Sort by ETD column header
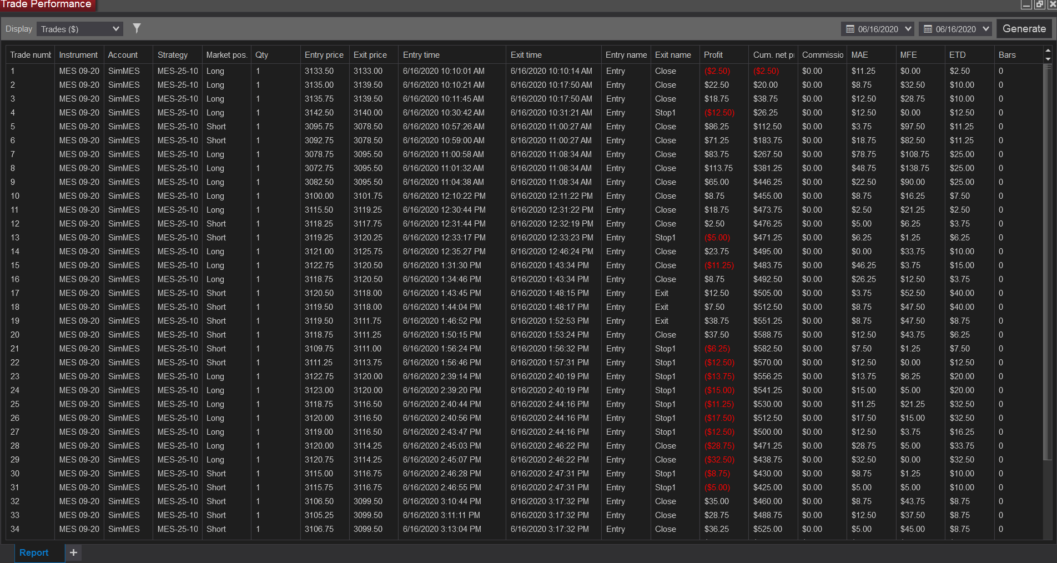 point(969,55)
